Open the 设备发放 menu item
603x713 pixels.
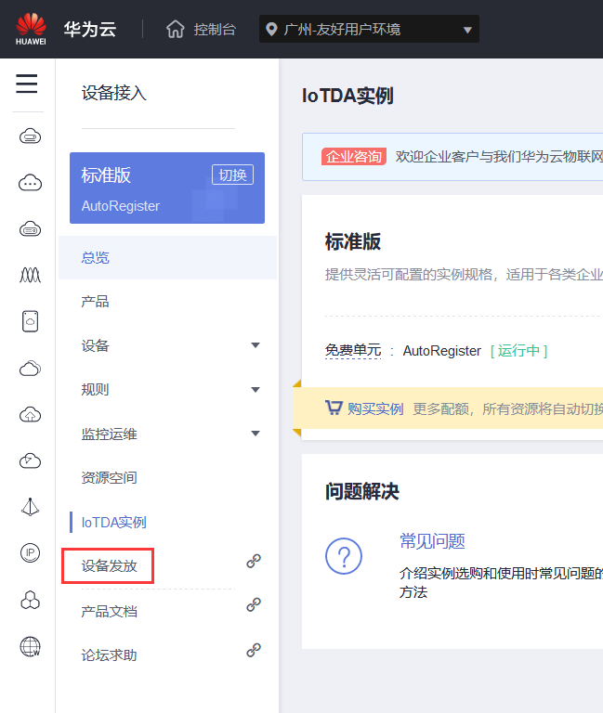tap(109, 566)
